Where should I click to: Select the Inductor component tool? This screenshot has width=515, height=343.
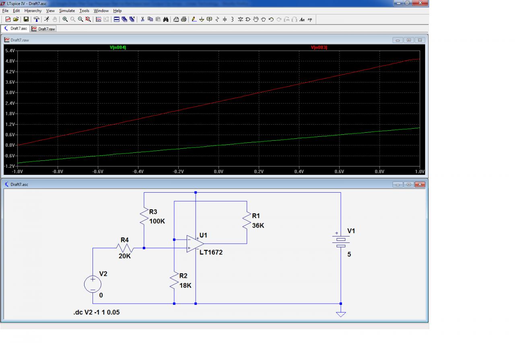[x=233, y=19]
